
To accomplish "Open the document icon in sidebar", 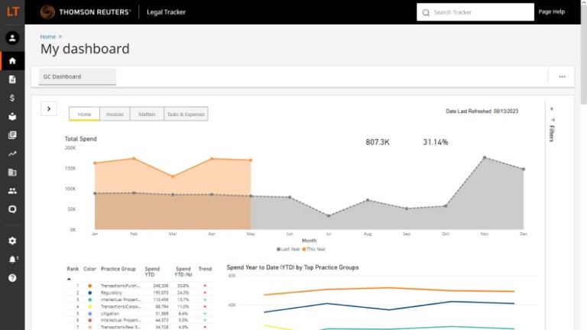I will pos(11,79).
